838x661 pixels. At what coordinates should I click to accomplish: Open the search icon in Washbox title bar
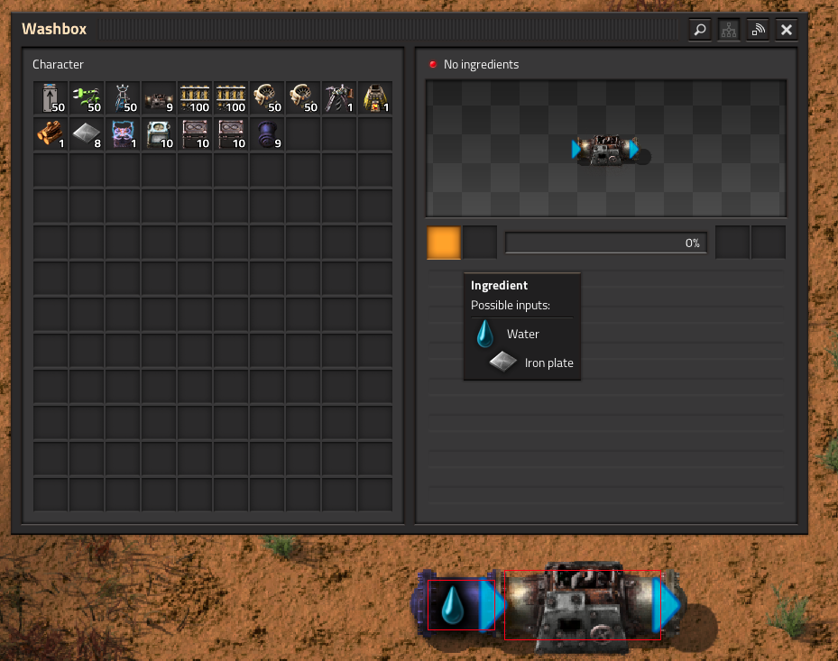[700, 30]
